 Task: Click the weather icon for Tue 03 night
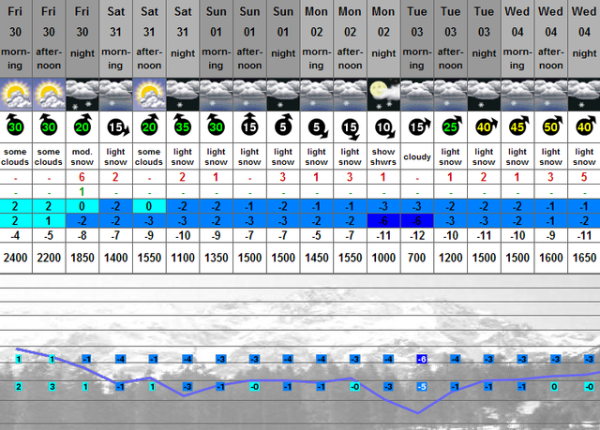click(x=485, y=95)
